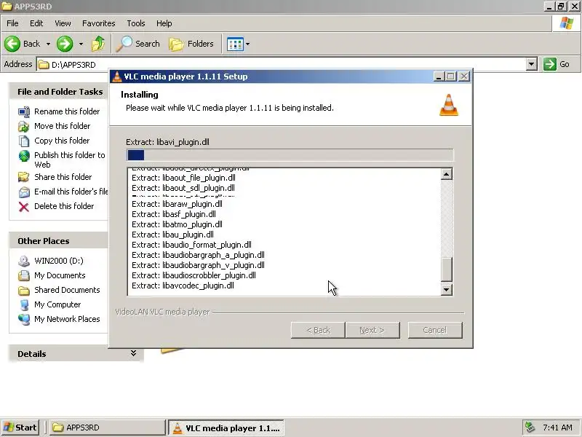The height and width of the screenshot is (437, 582).
Task: Open the Edit menu
Action: click(x=36, y=23)
